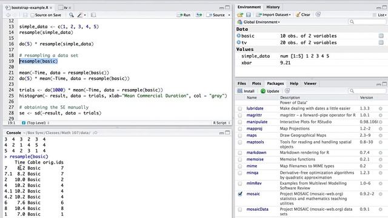Minimize the source editor pane
The height and width of the screenshot is (218, 388).
pyautogui.click(x=221, y=8)
